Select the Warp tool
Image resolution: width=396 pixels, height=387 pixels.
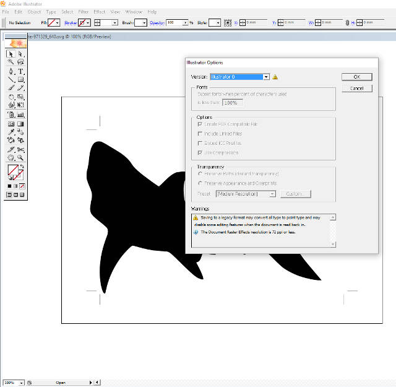click(x=11, y=105)
